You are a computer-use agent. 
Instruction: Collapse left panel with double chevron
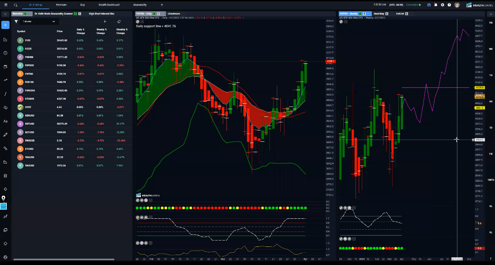5,14
